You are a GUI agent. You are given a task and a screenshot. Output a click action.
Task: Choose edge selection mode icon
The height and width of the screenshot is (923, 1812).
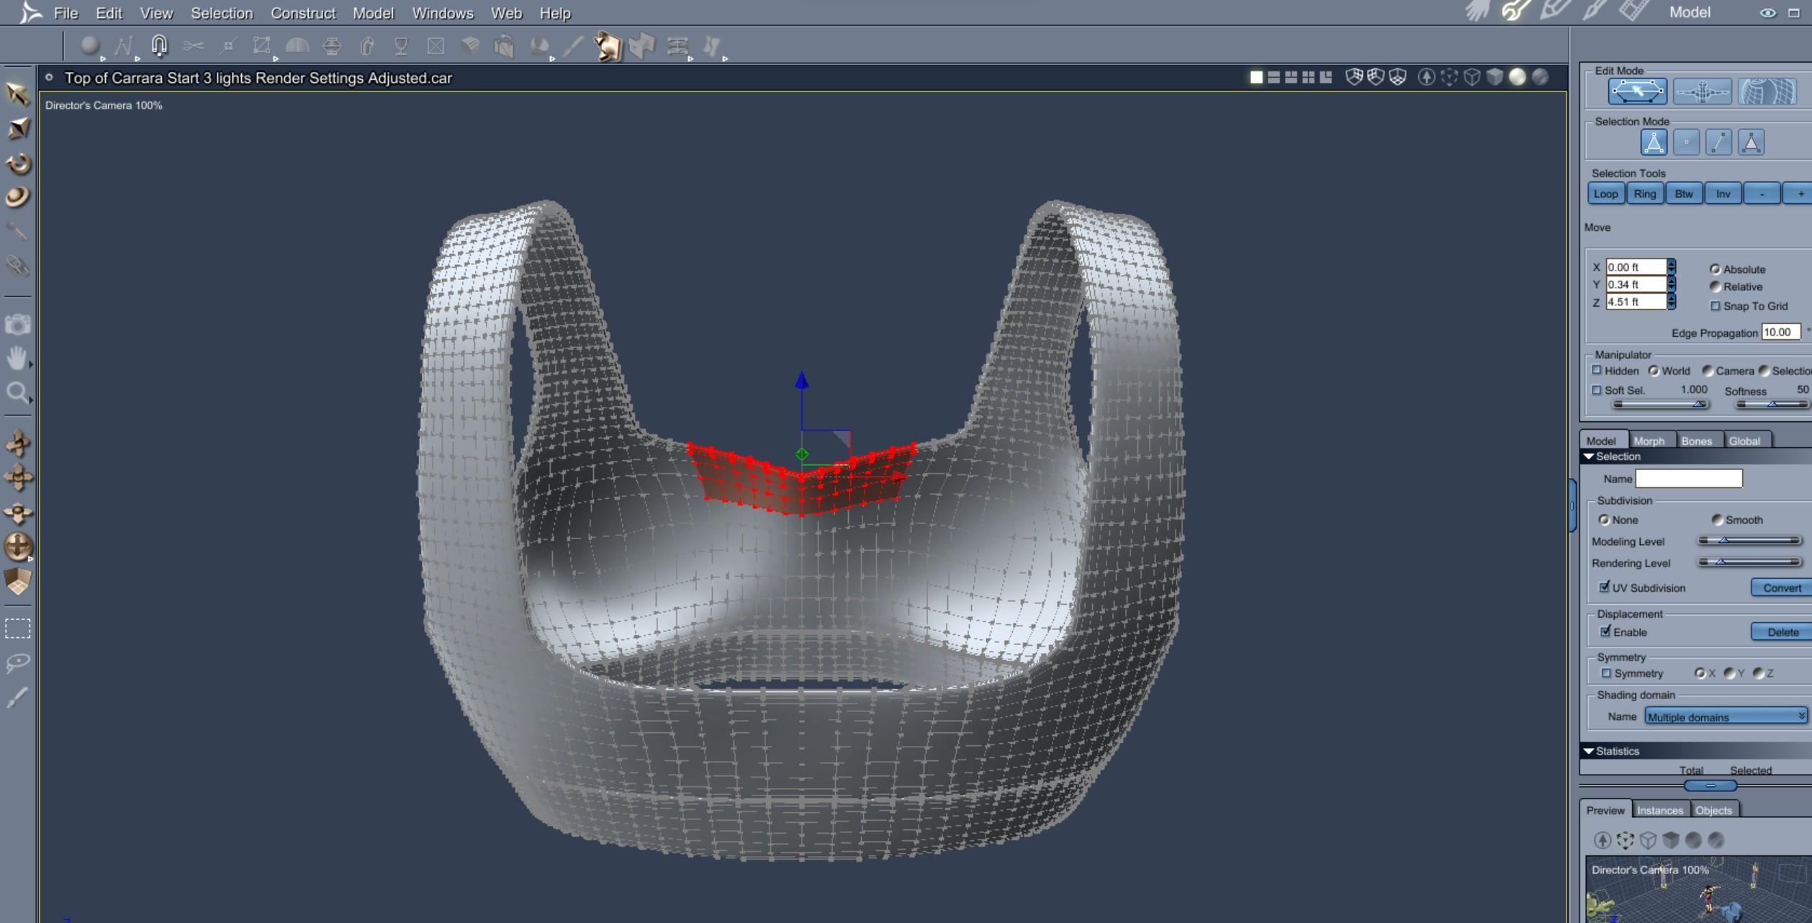1718,143
